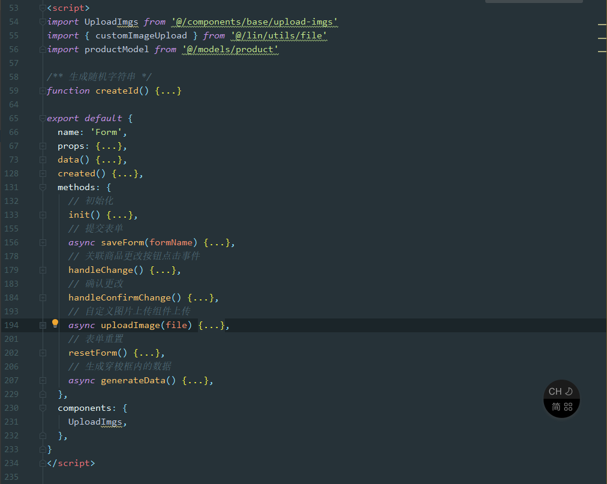Click the '@/lin/utils/file' import path

pos(279,35)
